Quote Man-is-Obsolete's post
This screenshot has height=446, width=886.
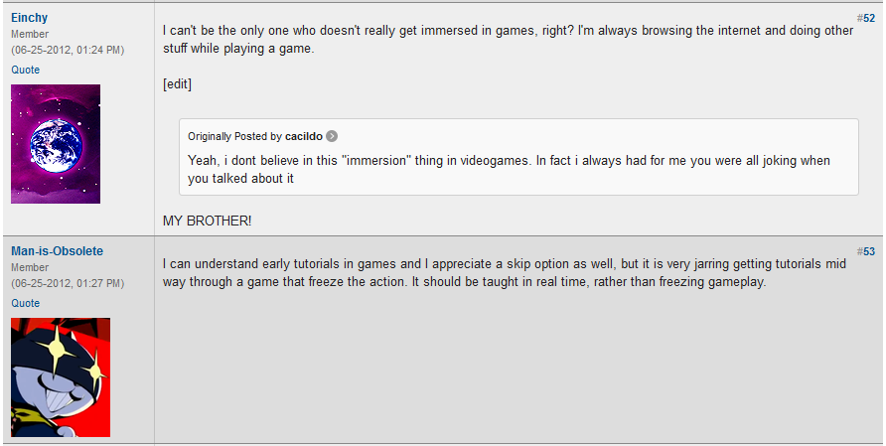[26, 303]
